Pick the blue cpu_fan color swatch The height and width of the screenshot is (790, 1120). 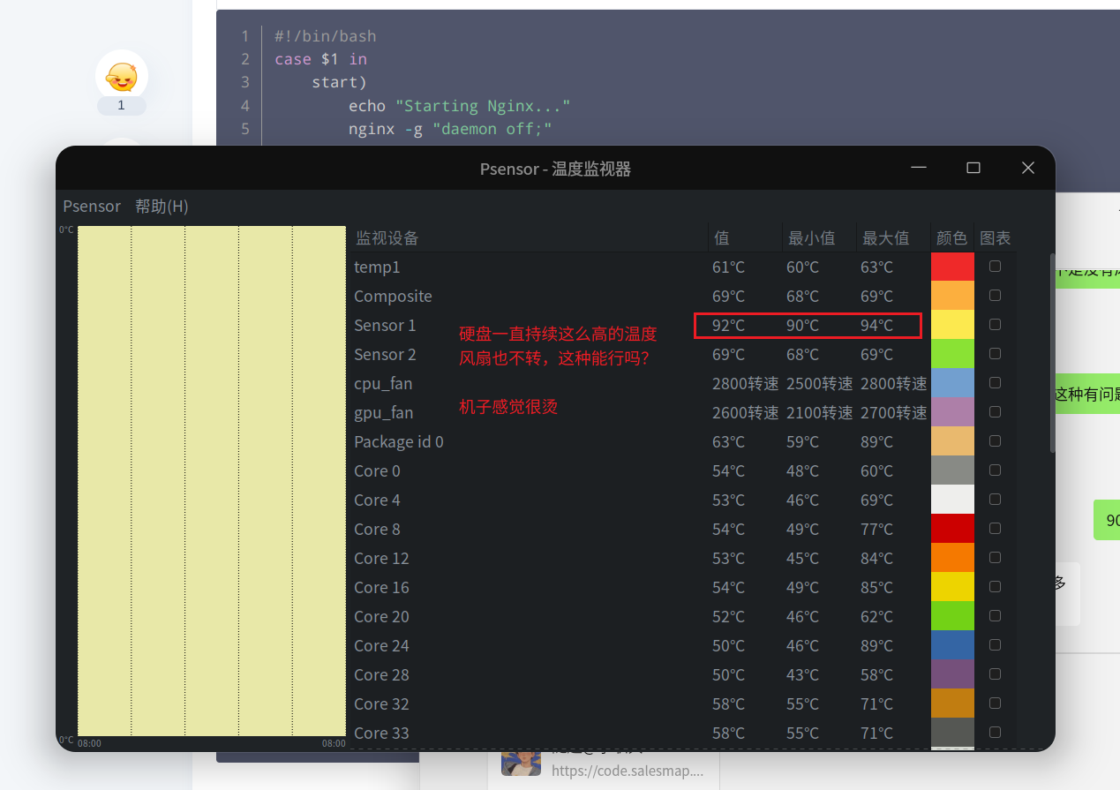(952, 383)
